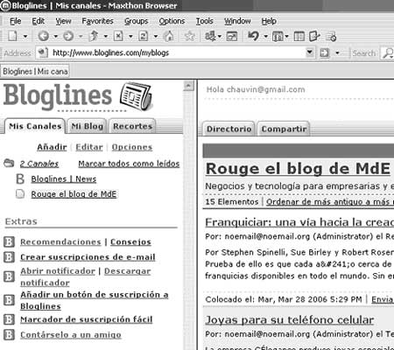This screenshot has width=394, height=350.
Task: Click the Editar link
Action: (x=89, y=147)
